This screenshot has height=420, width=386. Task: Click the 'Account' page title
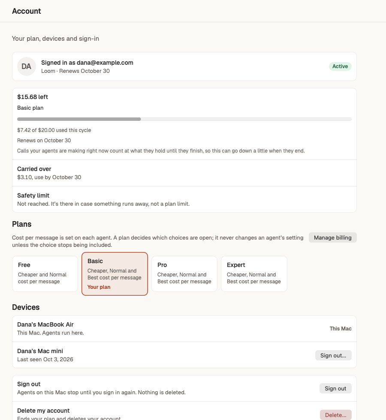pyautogui.click(x=27, y=11)
